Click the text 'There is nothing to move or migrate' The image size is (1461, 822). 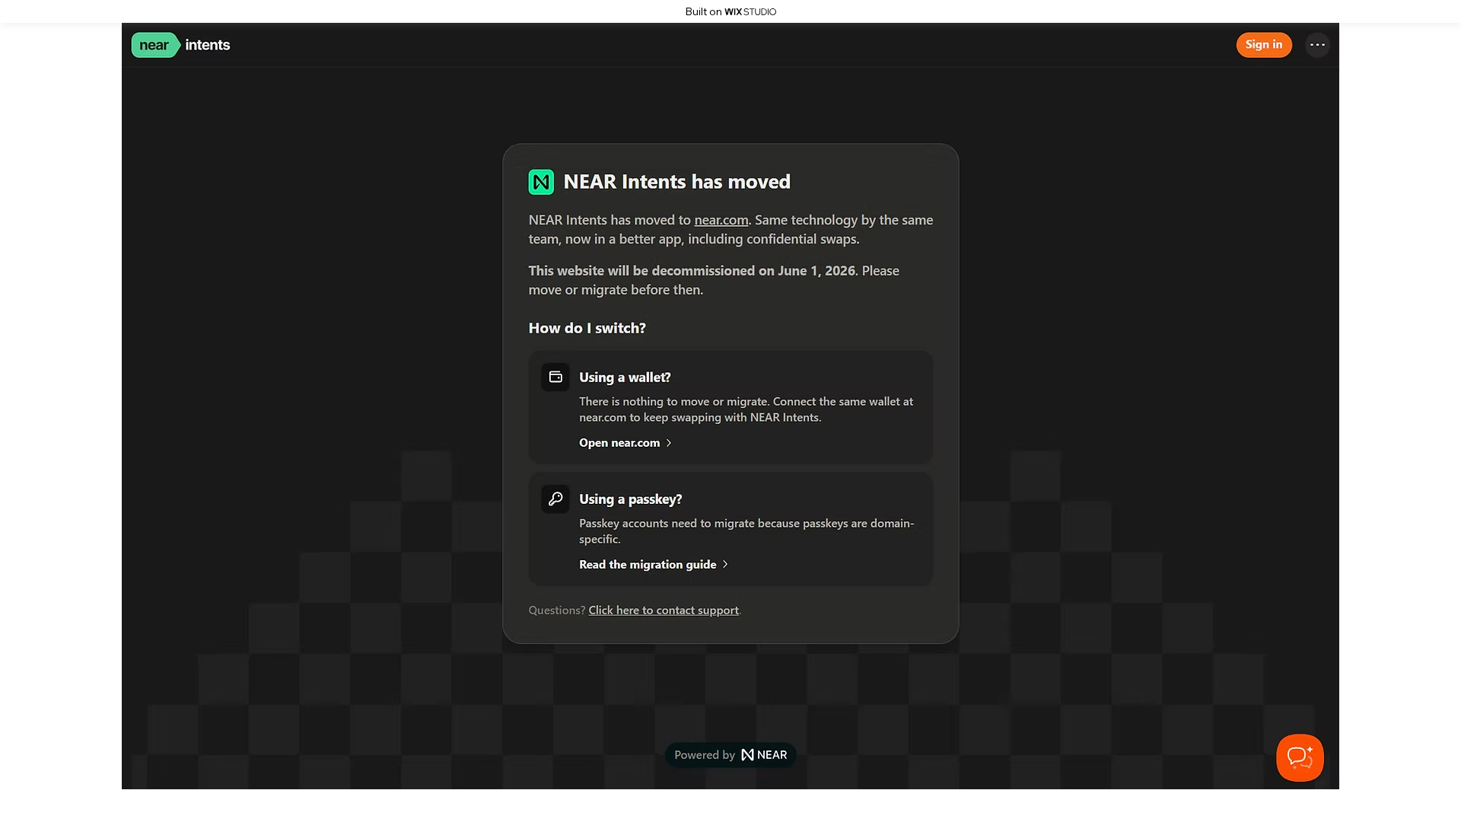tap(674, 402)
